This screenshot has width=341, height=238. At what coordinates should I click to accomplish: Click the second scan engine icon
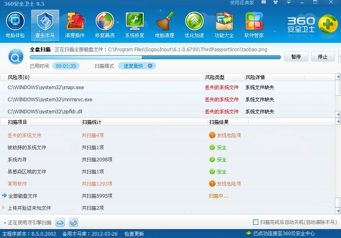(73, 222)
